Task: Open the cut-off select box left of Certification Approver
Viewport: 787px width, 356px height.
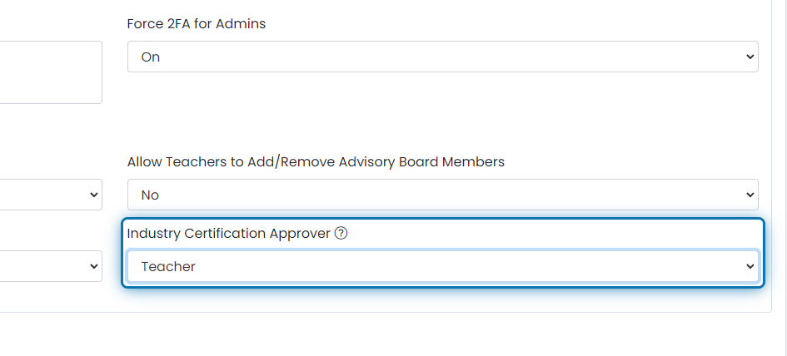Action: 51,266
